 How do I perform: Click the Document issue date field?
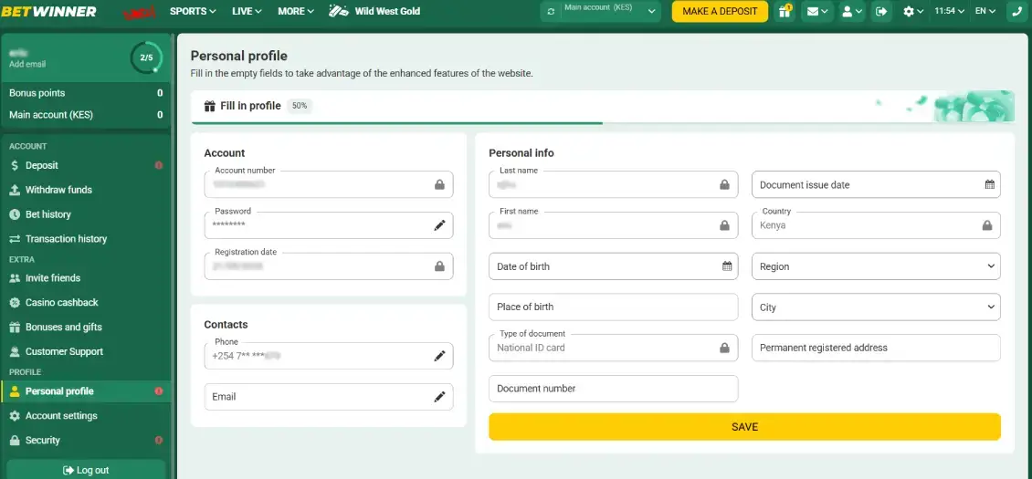(x=876, y=185)
